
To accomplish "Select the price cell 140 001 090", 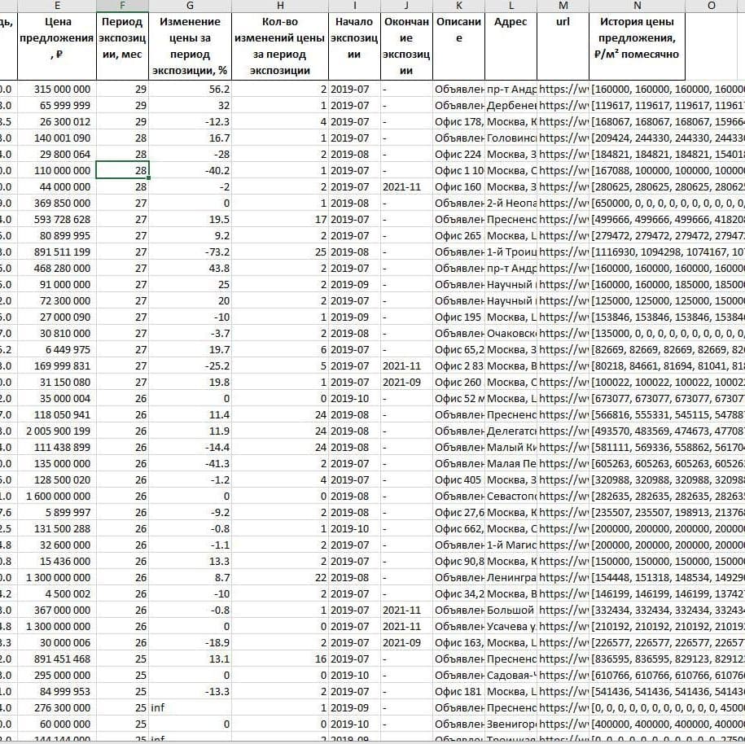I will click(57, 138).
